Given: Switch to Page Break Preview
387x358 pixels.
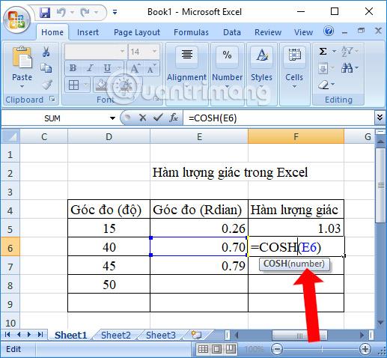Looking at the screenshot, I should point(230,349).
